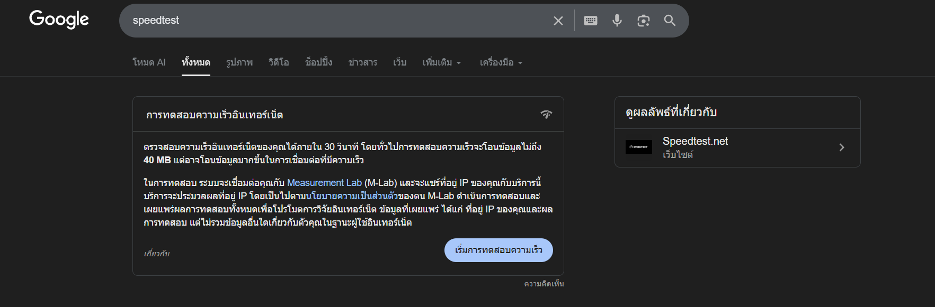Switch to the รูปภาพ images tab
Viewport: 935px width, 307px height.
point(239,62)
